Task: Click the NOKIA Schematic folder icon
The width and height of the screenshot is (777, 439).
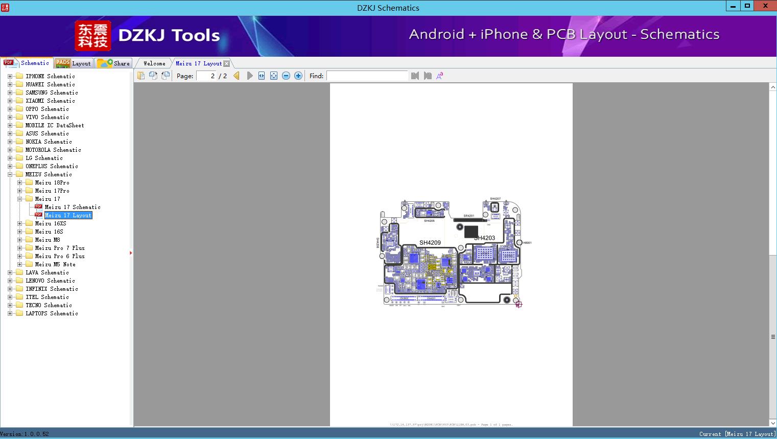Action: (19, 142)
